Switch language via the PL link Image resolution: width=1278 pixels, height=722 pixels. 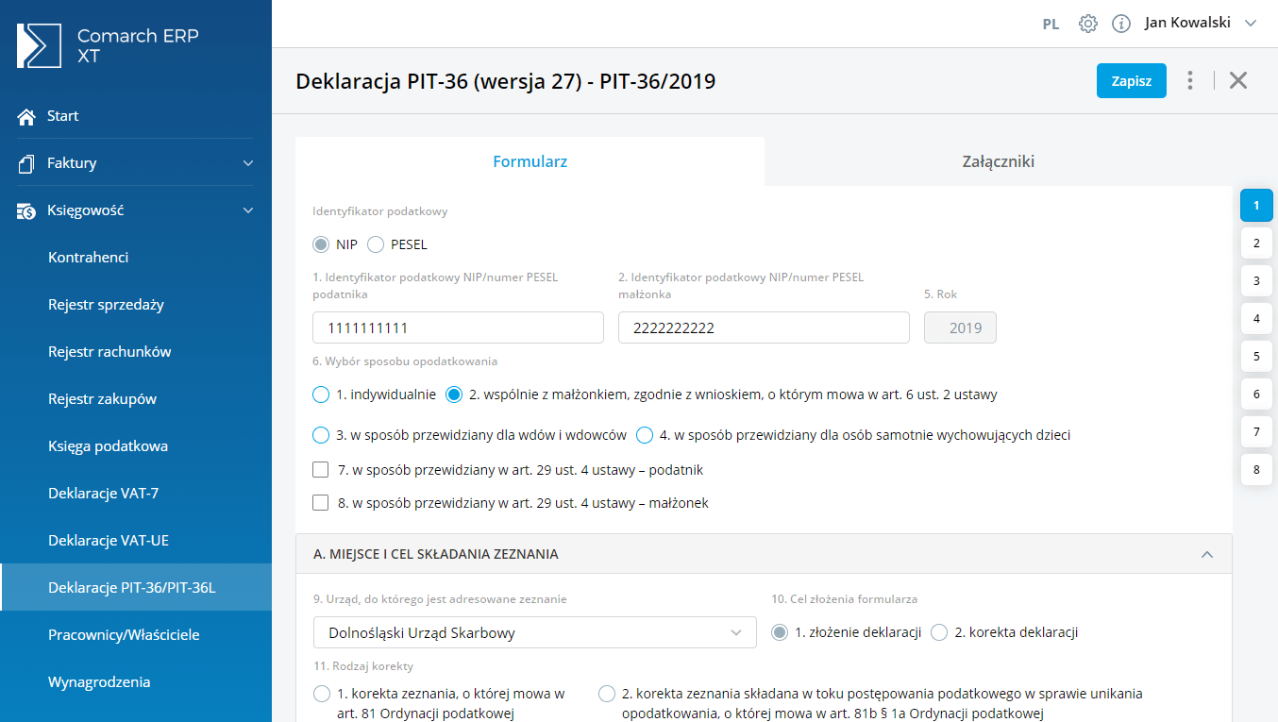[x=1051, y=25]
